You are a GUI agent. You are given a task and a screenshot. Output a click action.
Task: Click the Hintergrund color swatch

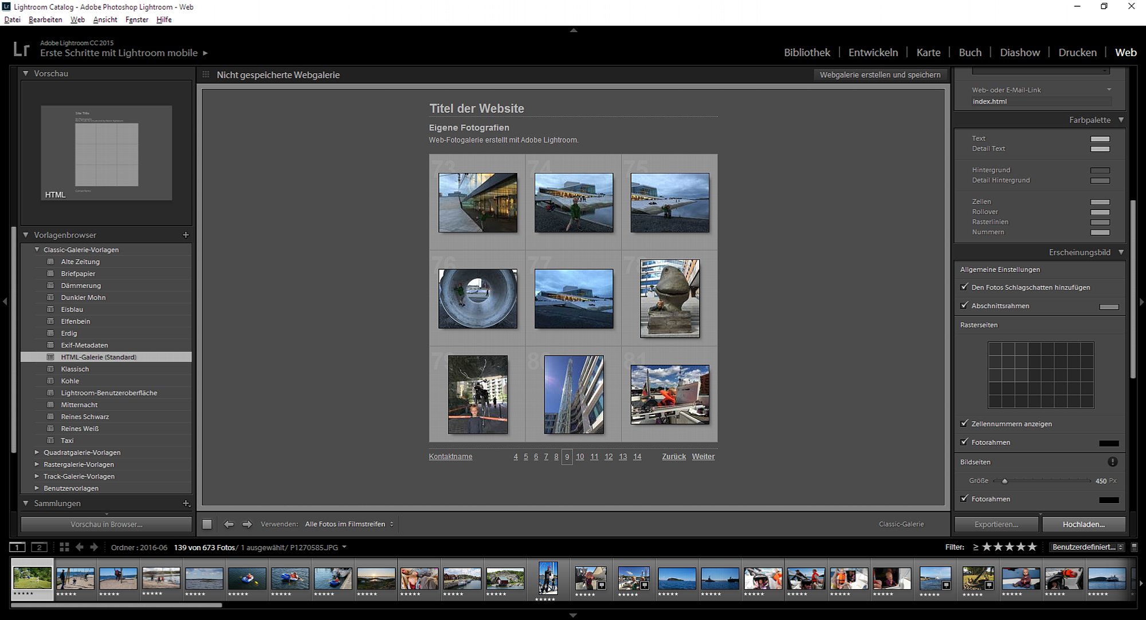click(1100, 170)
